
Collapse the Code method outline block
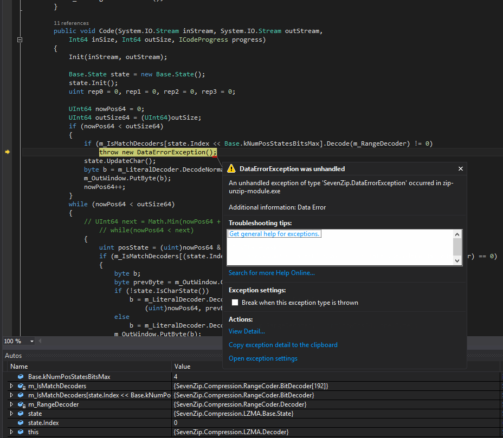(20, 40)
